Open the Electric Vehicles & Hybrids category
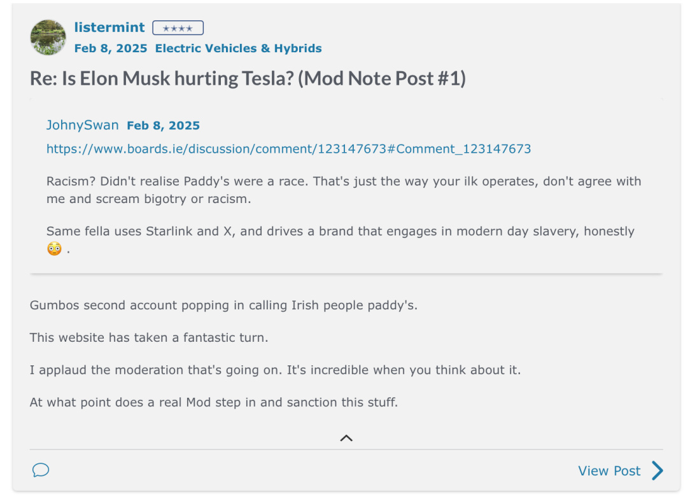This screenshot has width=690, height=499. tap(238, 48)
